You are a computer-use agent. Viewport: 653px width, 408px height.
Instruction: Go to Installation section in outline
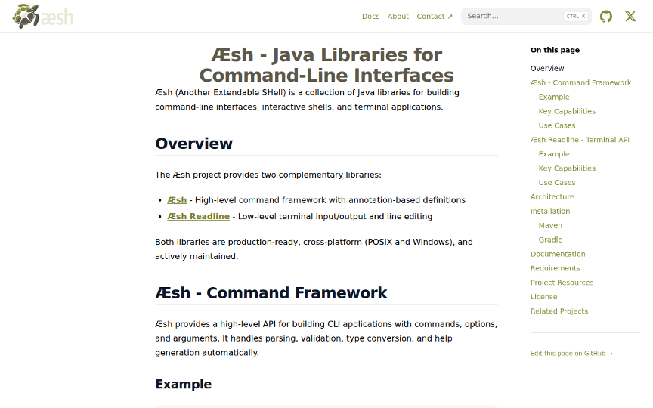pyautogui.click(x=550, y=212)
